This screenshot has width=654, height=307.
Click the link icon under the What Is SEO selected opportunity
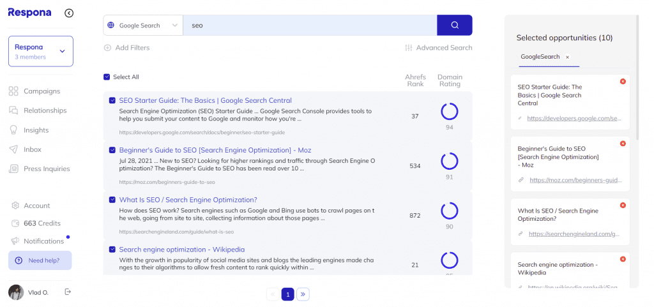coord(521,234)
